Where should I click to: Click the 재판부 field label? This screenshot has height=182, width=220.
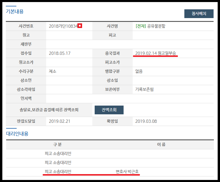[x=26, y=44]
